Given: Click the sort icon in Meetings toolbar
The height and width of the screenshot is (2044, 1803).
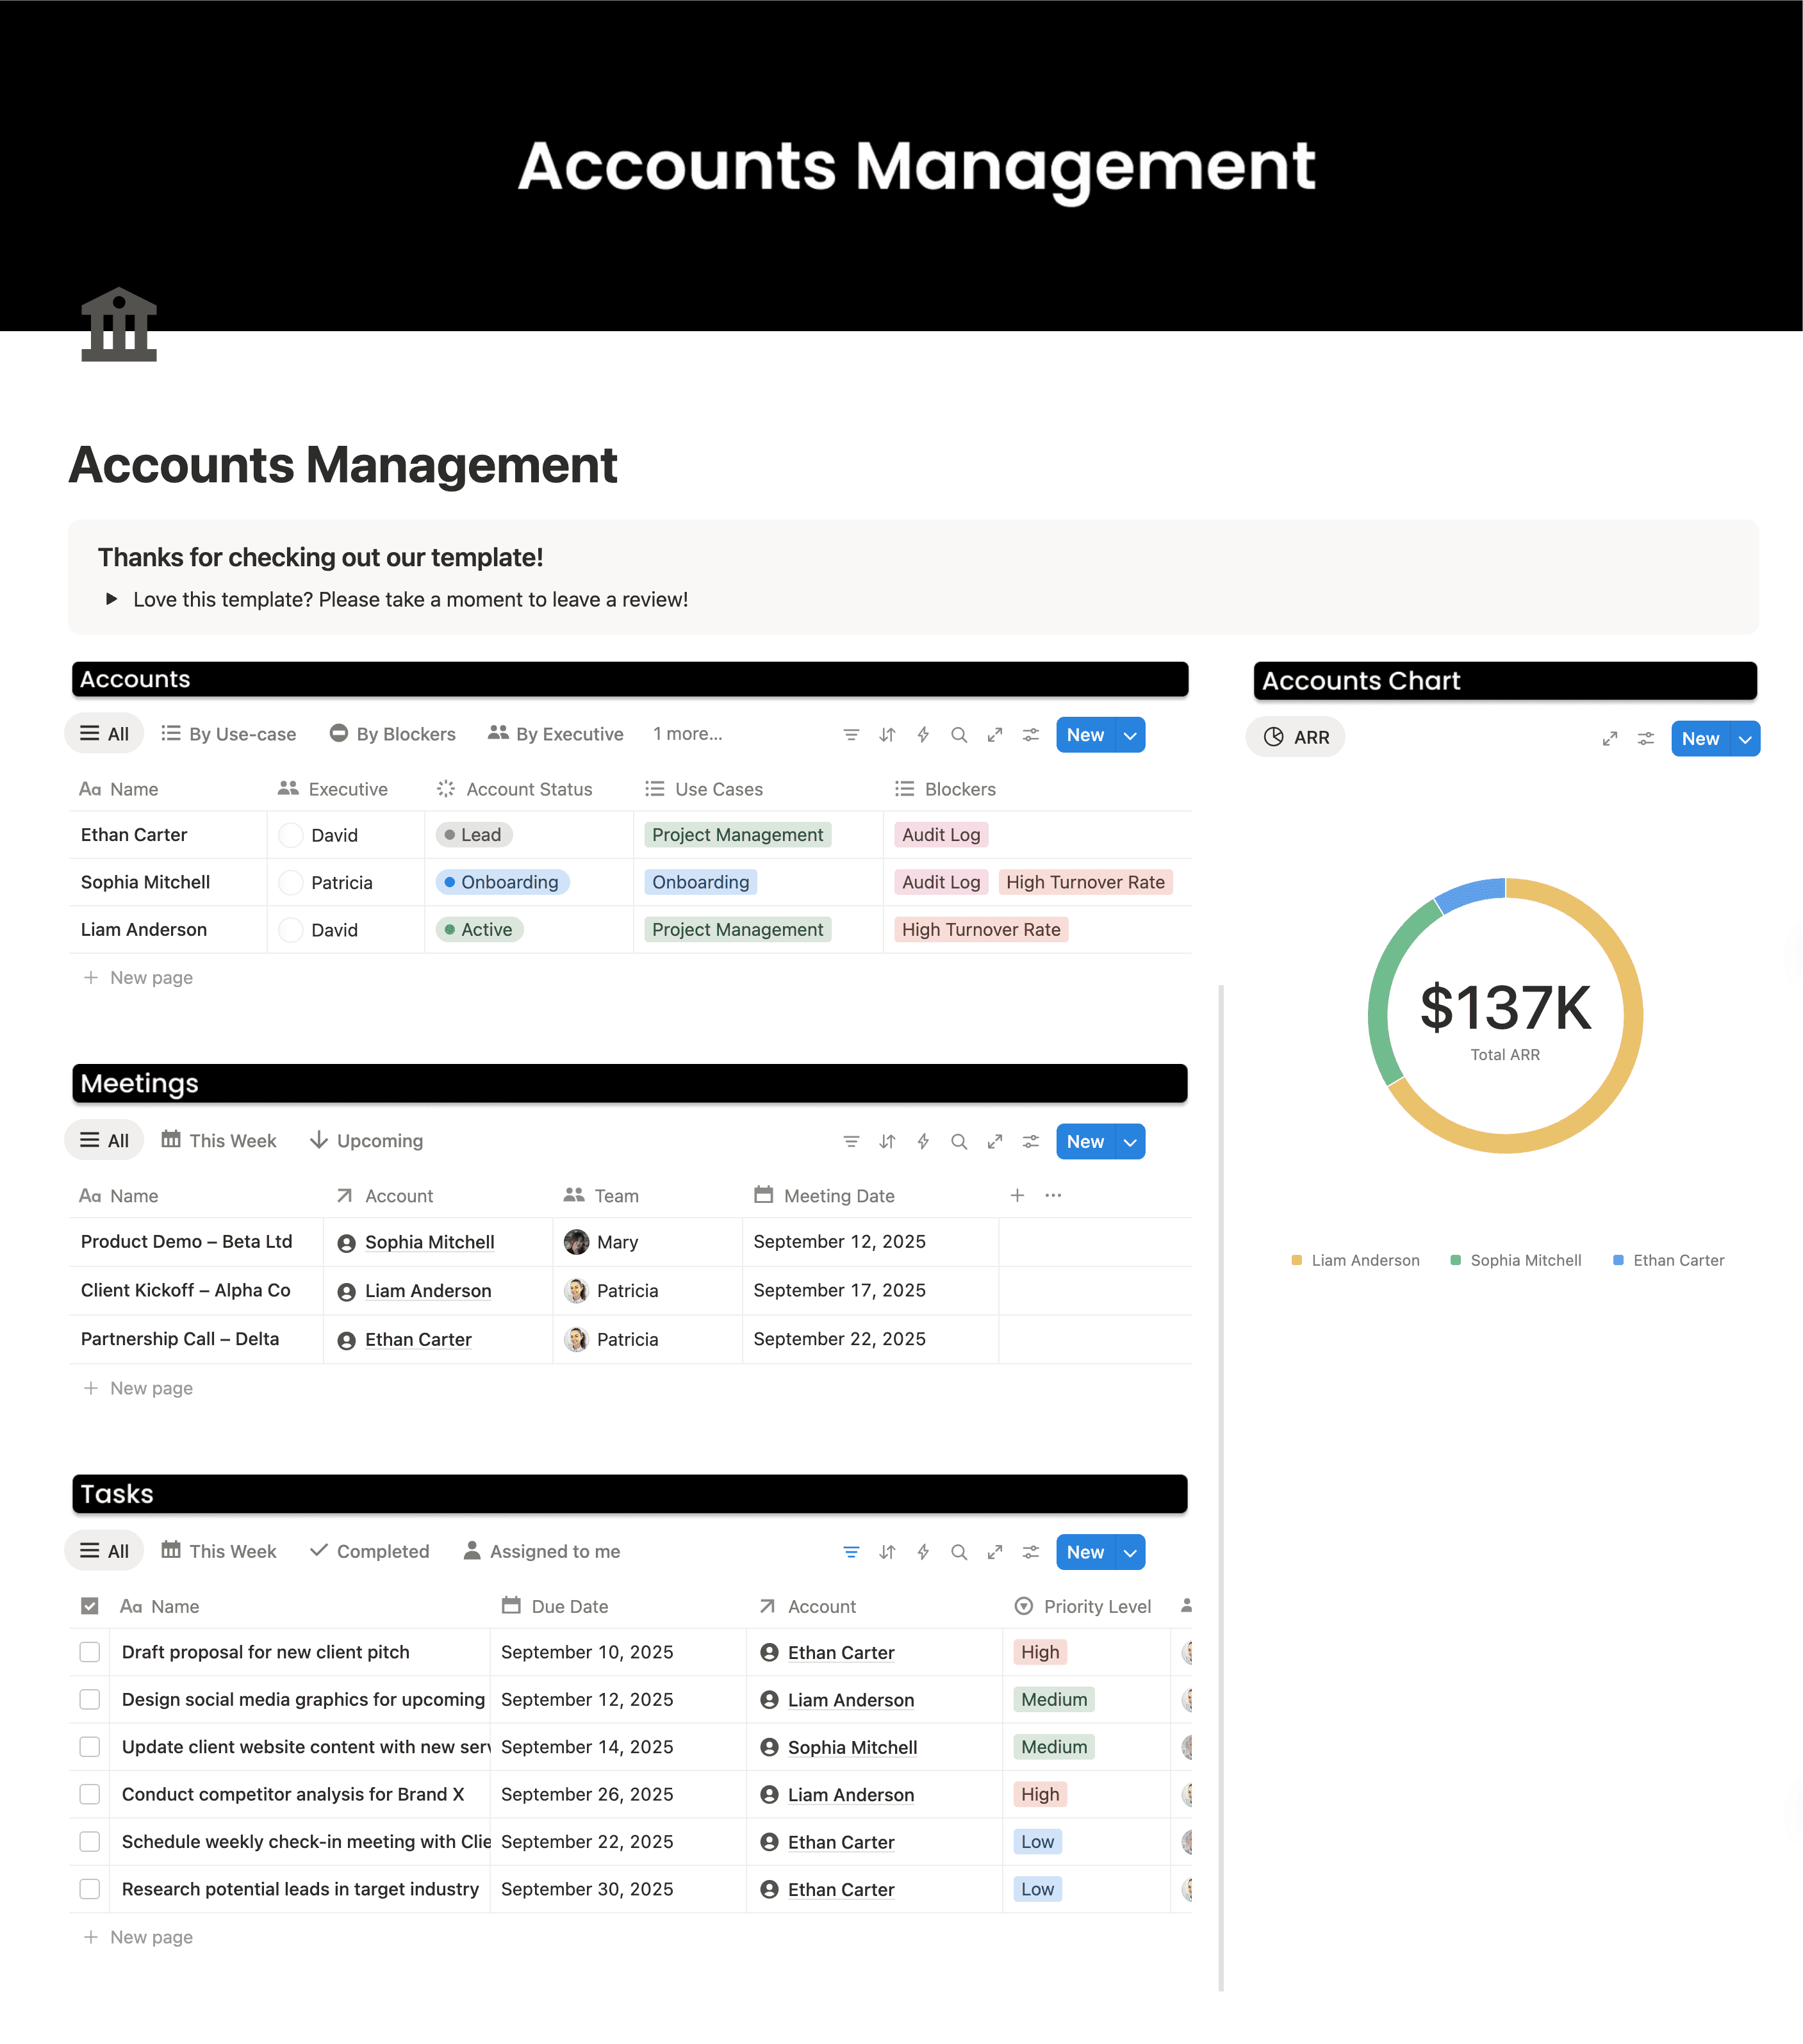Looking at the screenshot, I should pos(887,1142).
